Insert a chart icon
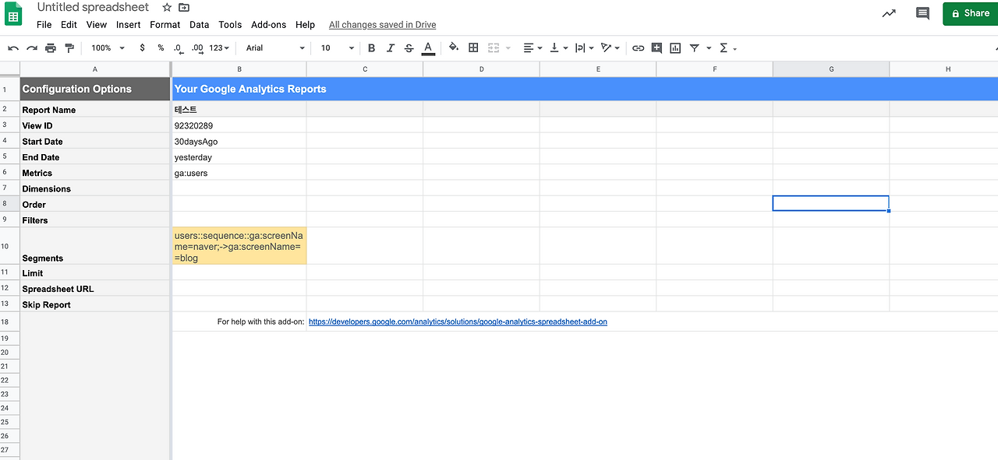 click(x=675, y=48)
